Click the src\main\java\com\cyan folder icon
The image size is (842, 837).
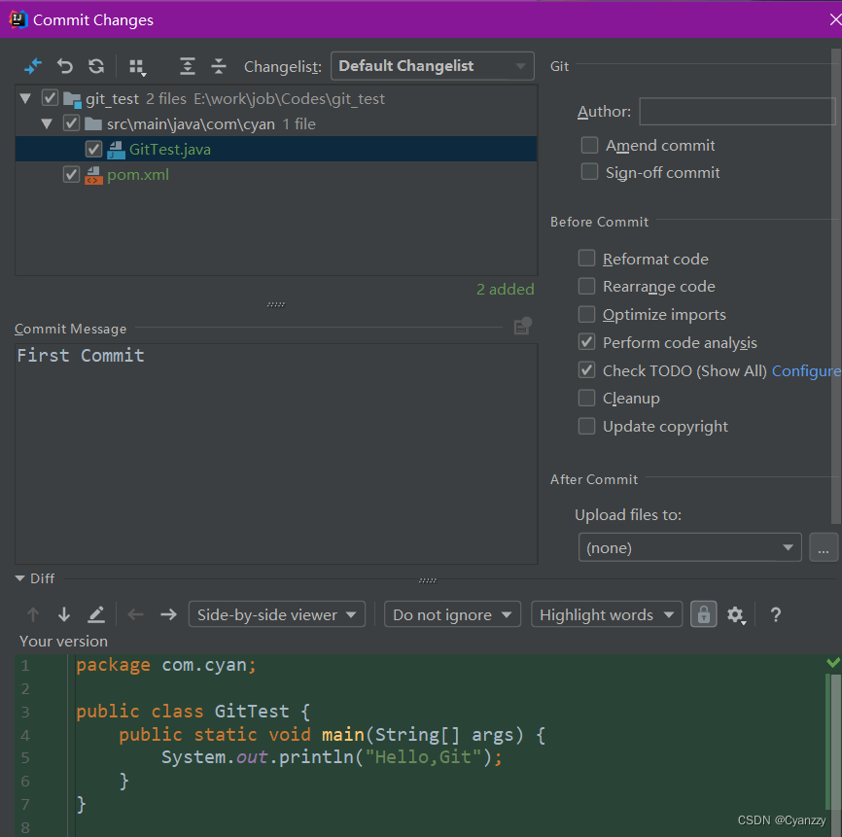pyautogui.click(x=93, y=124)
